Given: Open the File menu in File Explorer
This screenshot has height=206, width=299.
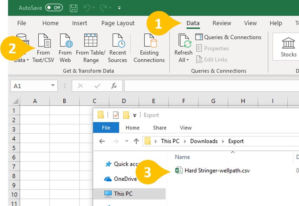Looking at the screenshot, I should click(x=106, y=128).
